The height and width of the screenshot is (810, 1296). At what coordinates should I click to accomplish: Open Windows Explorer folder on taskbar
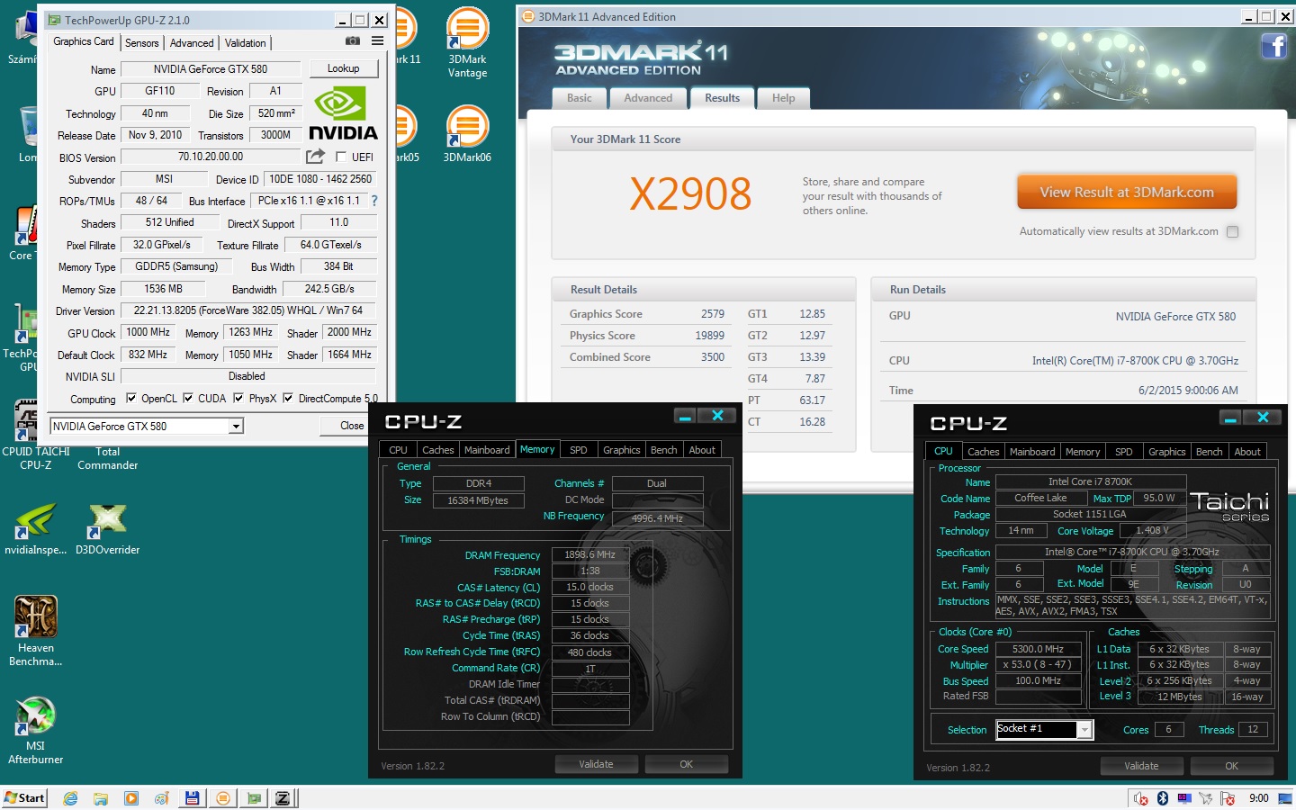tap(101, 798)
